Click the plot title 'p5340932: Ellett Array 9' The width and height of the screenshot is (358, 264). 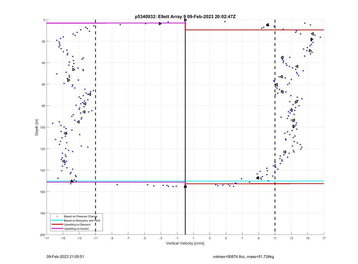click(161, 17)
